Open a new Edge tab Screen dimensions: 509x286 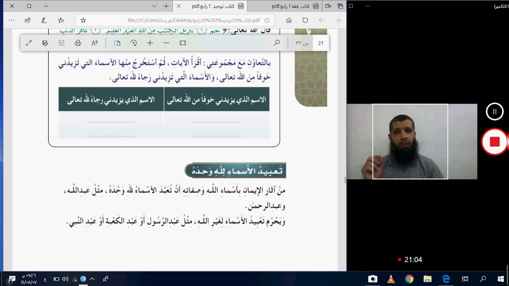[166, 6]
